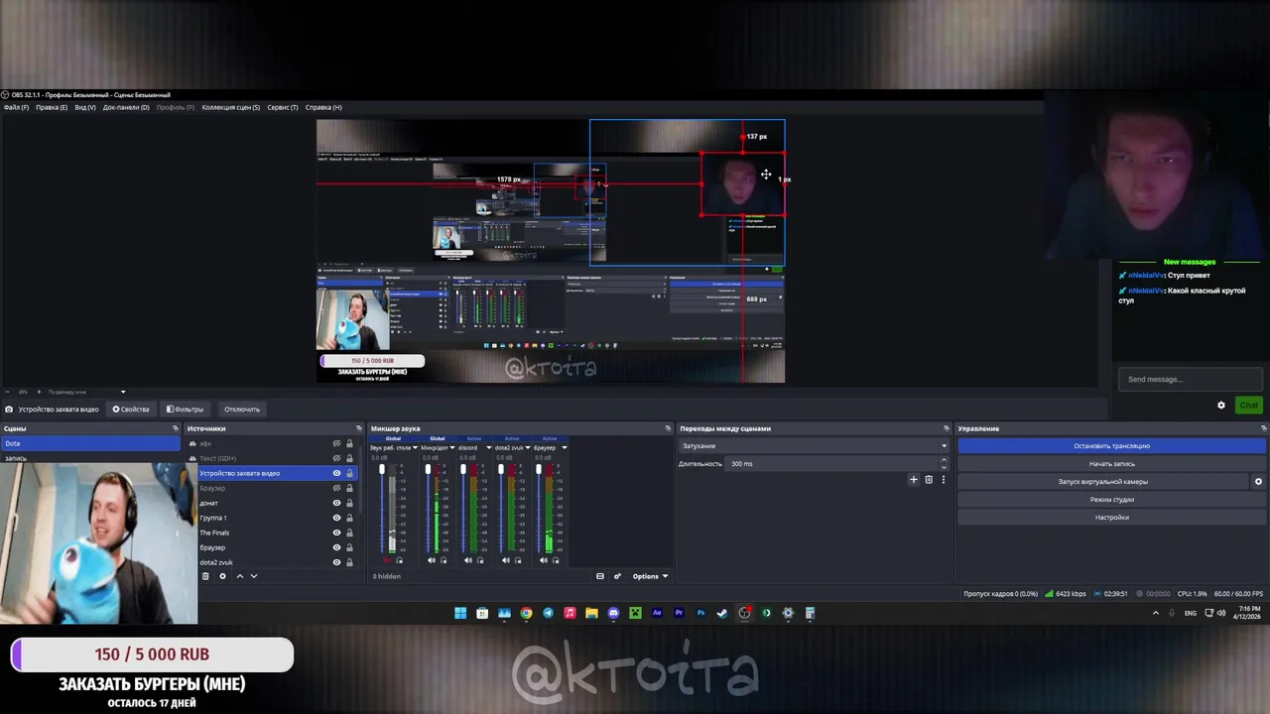This screenshot has height=714, width=1270.
Task: Pop out the Микшер звука dock icon
Action: coord(668,428)
